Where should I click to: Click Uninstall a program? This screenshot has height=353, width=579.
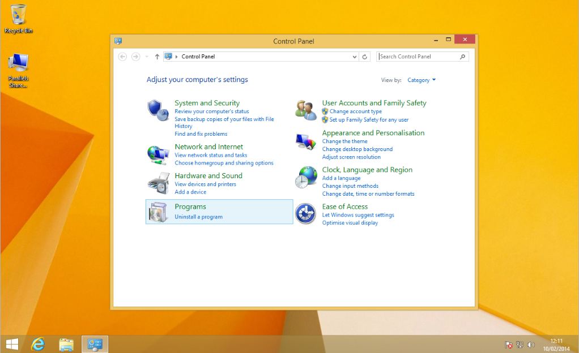tap(199, 217)
